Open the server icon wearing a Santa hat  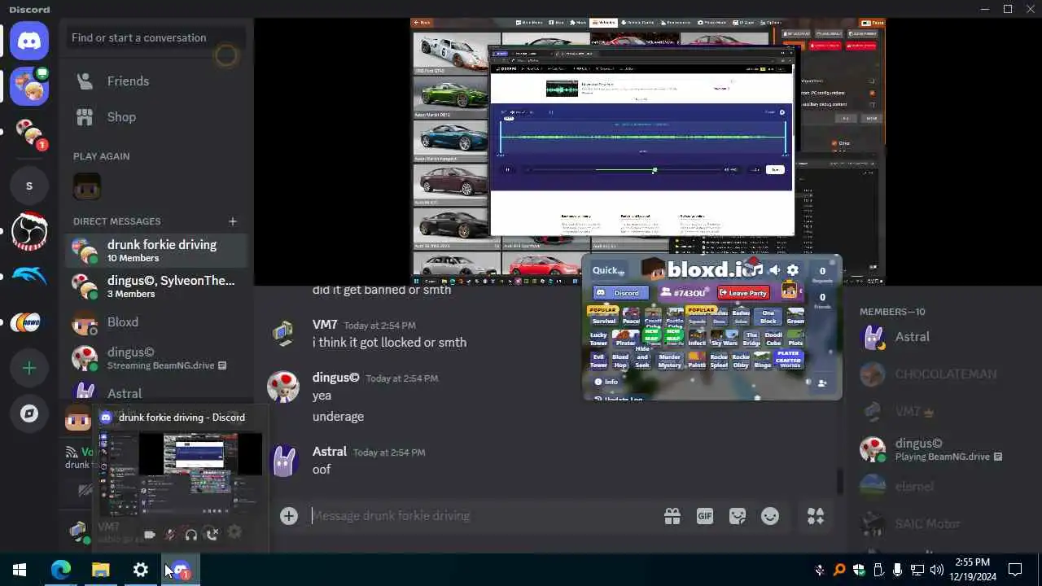point(29,231)
